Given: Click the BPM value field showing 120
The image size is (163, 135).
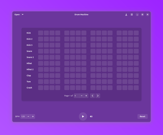Looking at the screenshot, I should (x=23, y=116).
